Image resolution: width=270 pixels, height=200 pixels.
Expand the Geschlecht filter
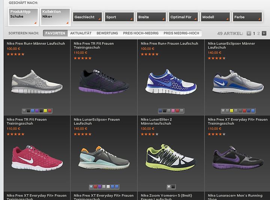pos(87,17)
